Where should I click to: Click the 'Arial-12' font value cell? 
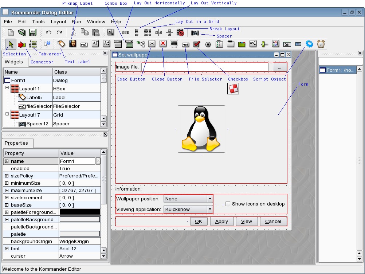80,248
